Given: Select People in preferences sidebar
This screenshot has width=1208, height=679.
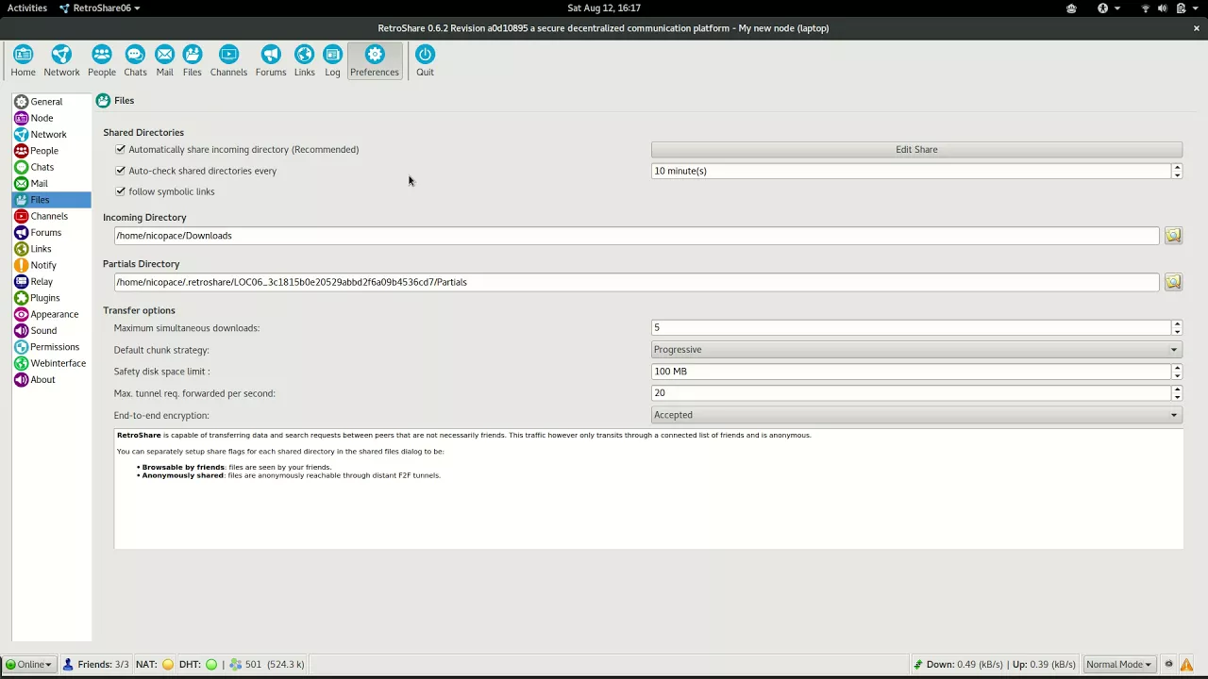Looking at the screenshot, I should (51, 151).
